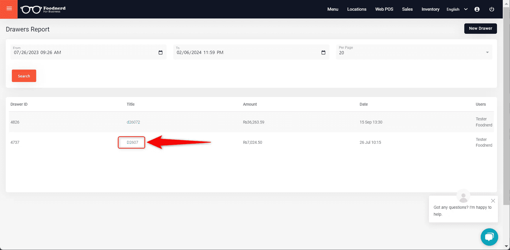Click the Drawer ID column header

19,104
